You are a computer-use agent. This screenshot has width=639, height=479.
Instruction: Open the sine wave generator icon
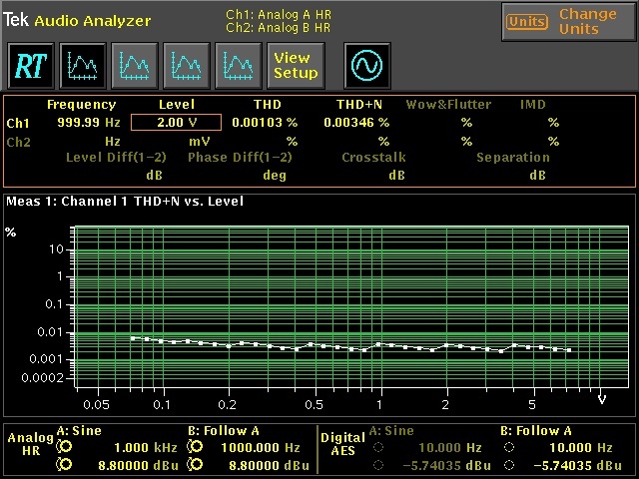point(366,65)
